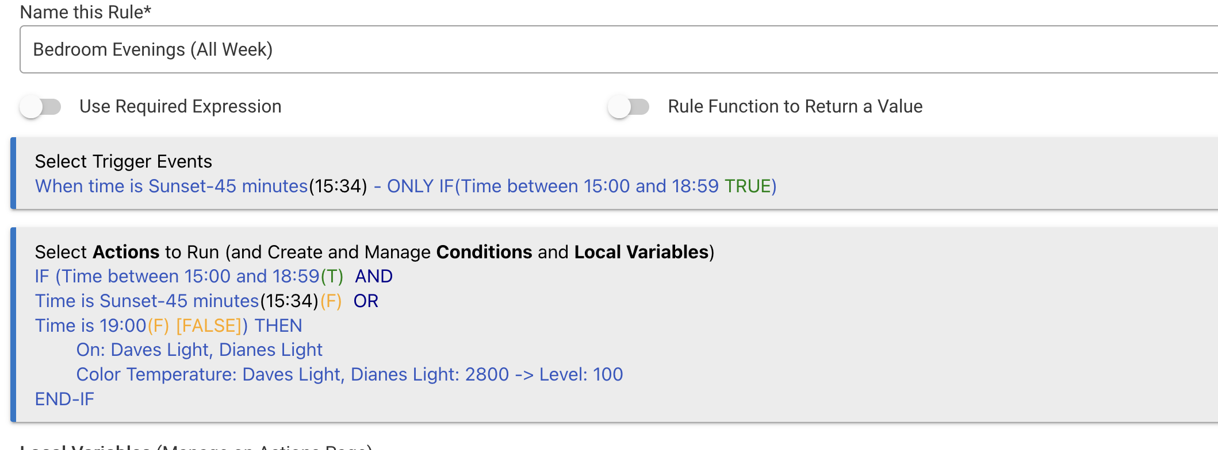Open the 'On: Daves Light, Dianes Light' action
1218x450 pixels.
pyautogui.click(x=199, y=350)
